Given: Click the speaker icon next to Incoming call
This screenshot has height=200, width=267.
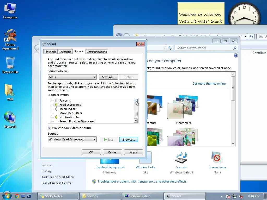Looking at the screenshot, I should coord(56,109).
